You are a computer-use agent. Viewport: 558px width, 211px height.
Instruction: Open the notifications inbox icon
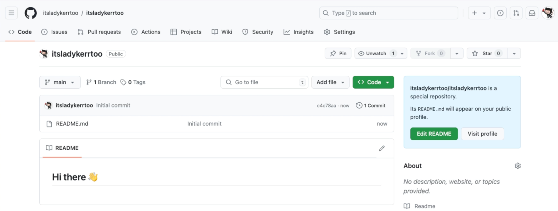pos(531,13)
